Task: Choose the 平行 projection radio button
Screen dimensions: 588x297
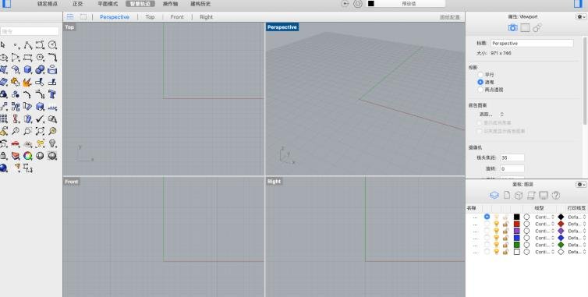Action: [480, 75]
